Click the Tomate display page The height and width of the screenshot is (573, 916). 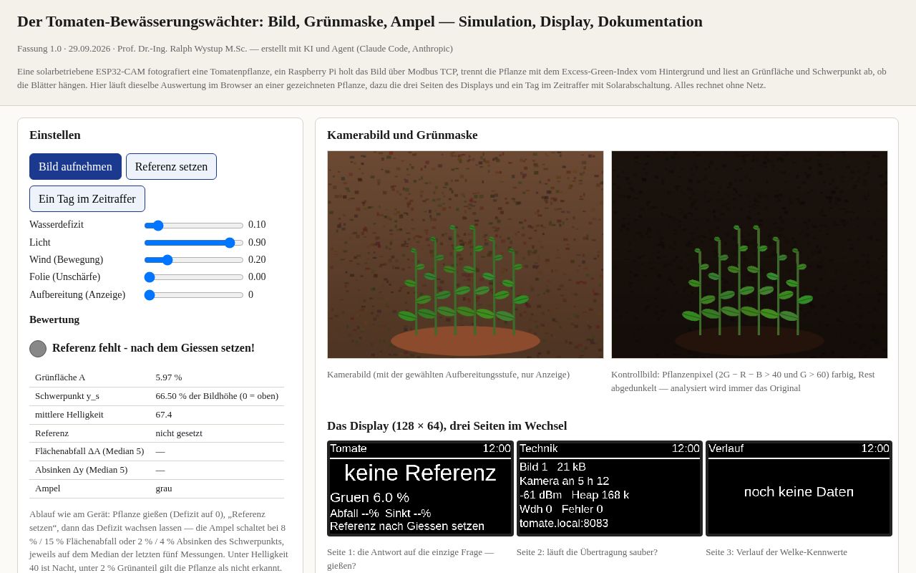[420, 488]
